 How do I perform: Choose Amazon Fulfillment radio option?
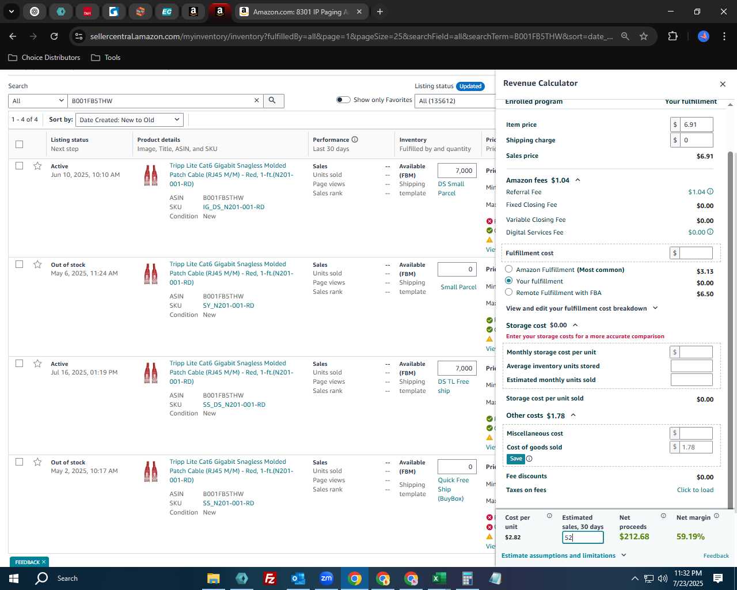coord(509,269)
